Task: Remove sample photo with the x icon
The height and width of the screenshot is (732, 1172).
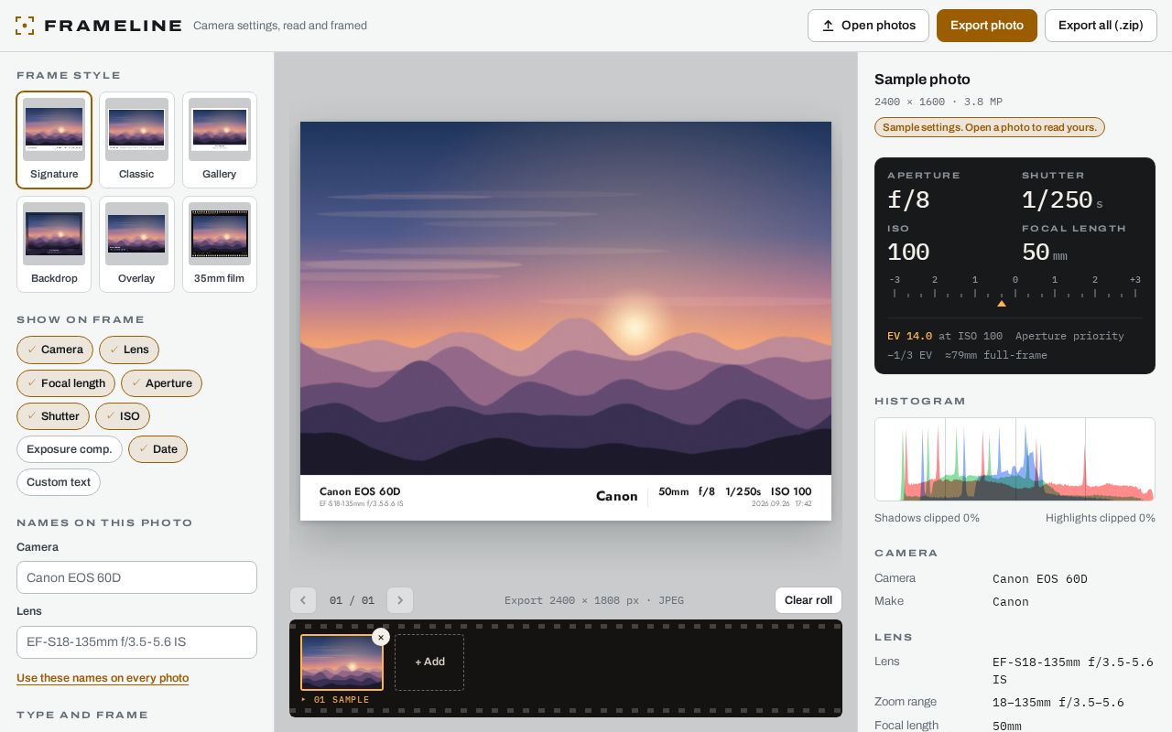Action: coord(381,638)
